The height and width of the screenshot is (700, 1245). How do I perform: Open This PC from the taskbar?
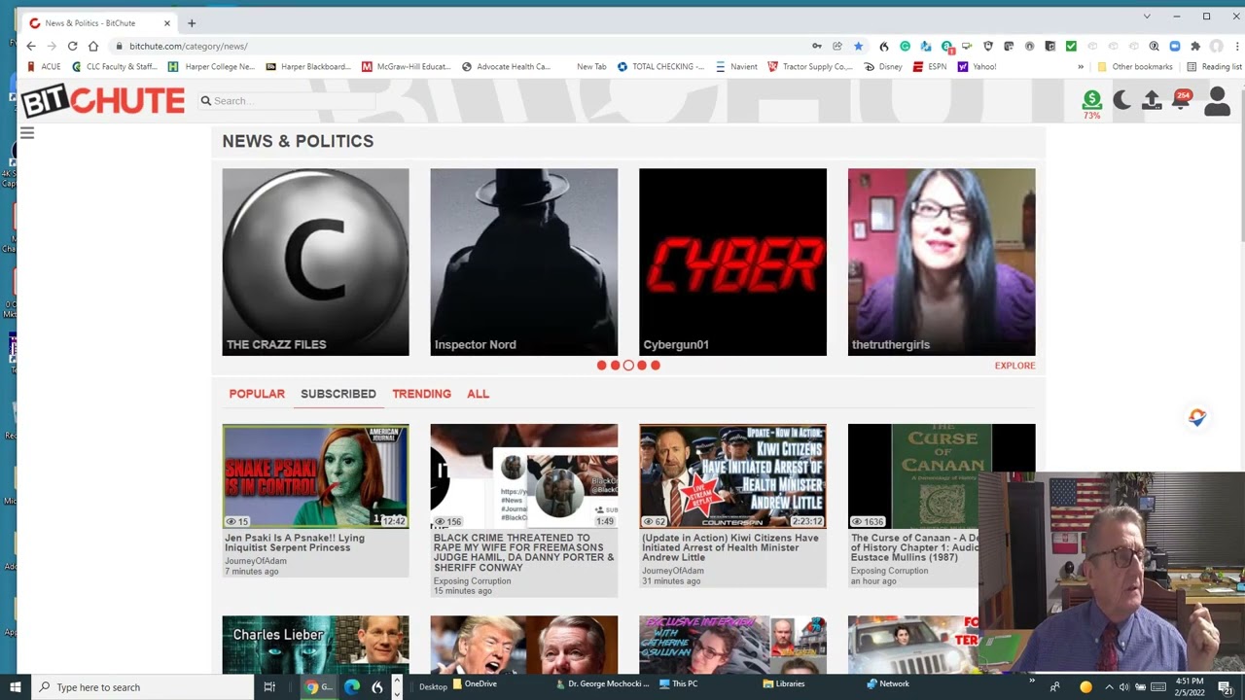(678, 683)
